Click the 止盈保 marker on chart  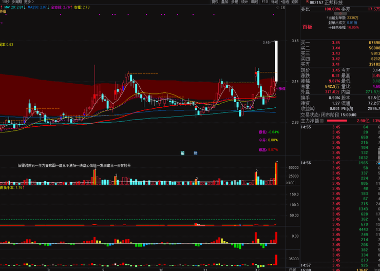[282, 88]
